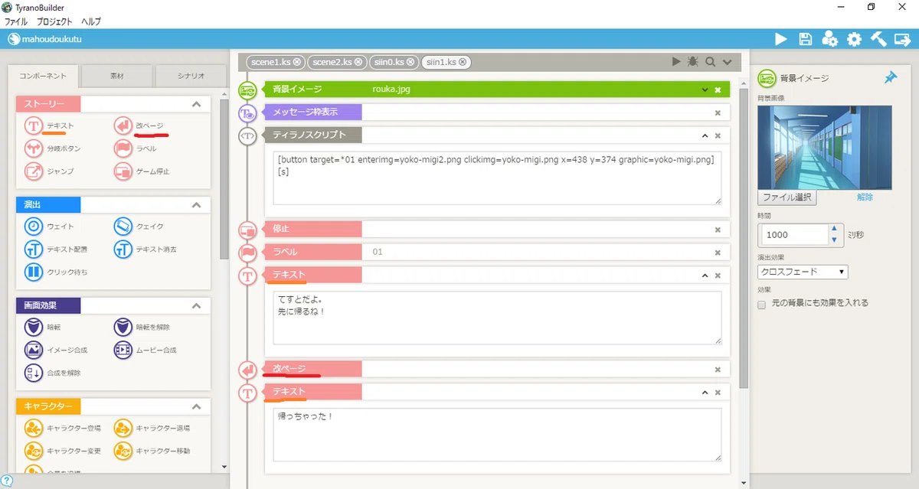This screenshot has width=919, height=489.
Task: Select the 改ページ component icon
Action: [122, 126]
